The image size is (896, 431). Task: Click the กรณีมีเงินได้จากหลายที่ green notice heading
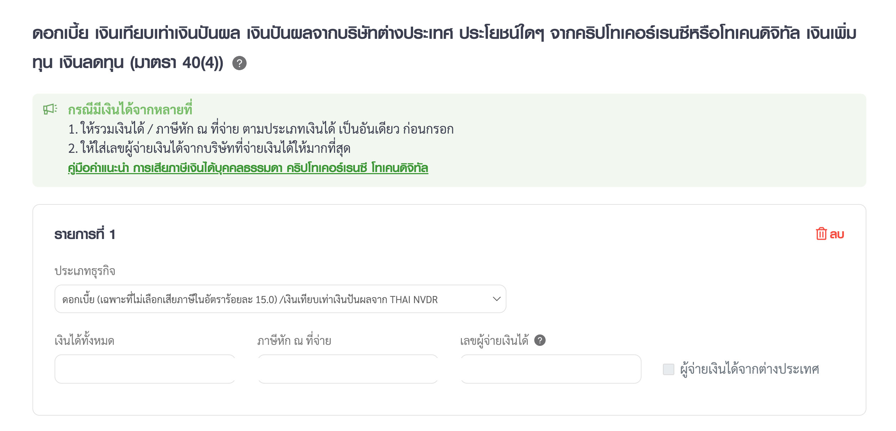pyautogui.click(x=130, y=109)
